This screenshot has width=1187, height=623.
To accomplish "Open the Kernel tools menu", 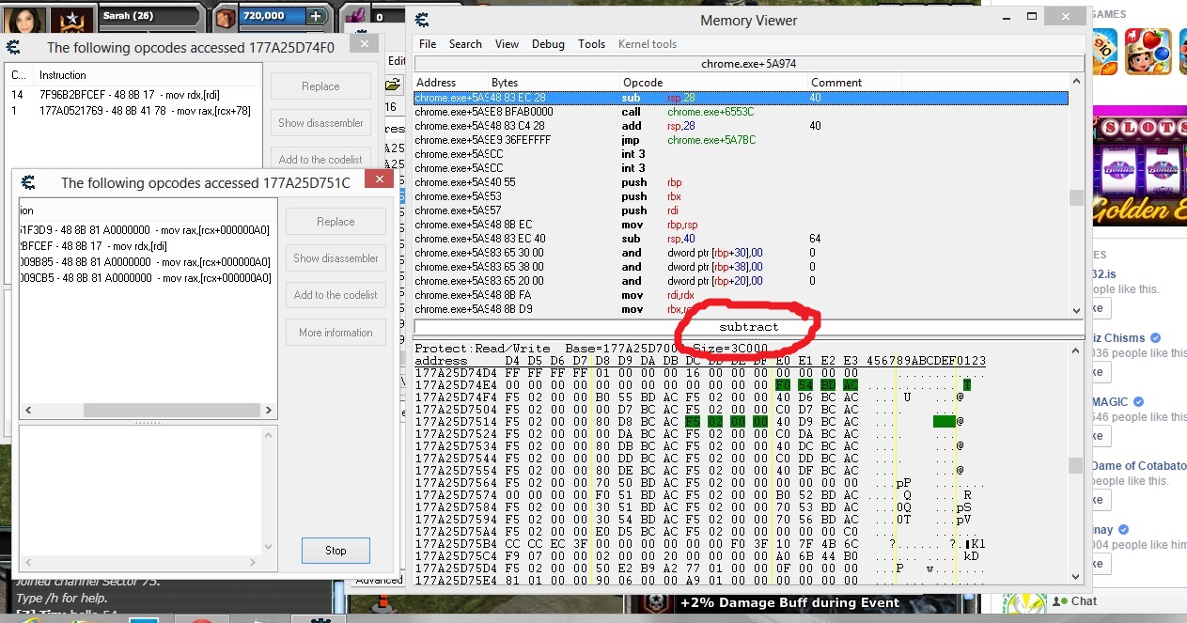I will click(x=647, y=44).
